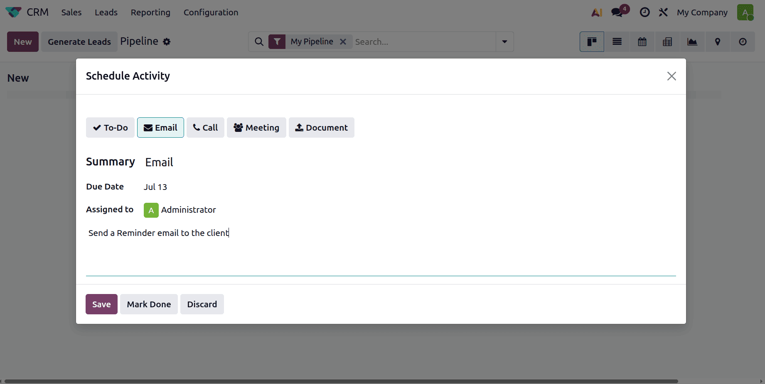Click the My Pipeline filter funnel icon
This screenshot has height=384, width=765.
277,42
